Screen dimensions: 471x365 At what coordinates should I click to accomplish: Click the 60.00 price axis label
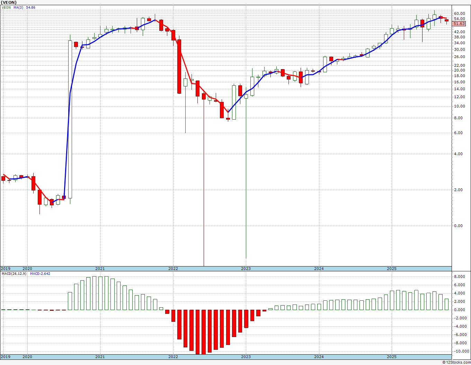(460, 13)
